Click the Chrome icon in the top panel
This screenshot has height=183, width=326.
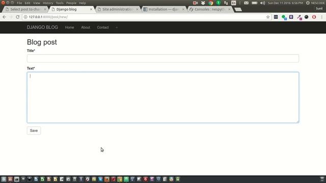pyautogui.click(x=211, y=3)
